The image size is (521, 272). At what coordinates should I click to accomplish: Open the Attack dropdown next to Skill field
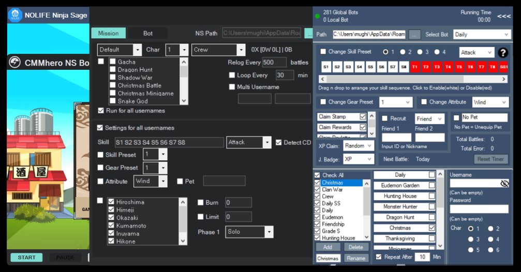pos(249,143)
